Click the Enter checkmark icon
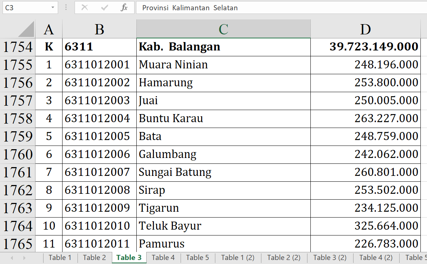 coord(105,8)
